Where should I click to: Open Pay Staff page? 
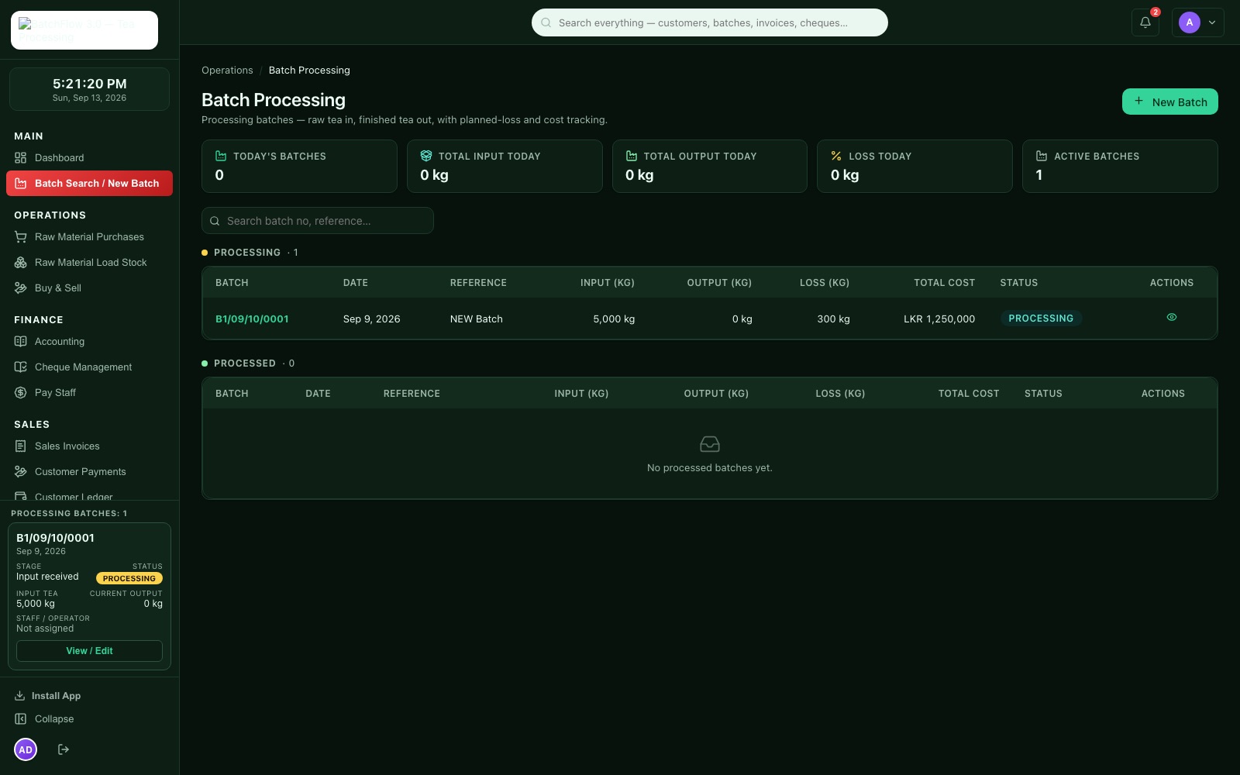(89, 393)
